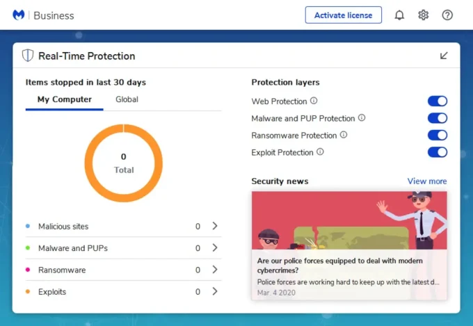Turn off Malware and PUP Protection toggle
This screenshot has width=473, height=326.
coord(437,118)
